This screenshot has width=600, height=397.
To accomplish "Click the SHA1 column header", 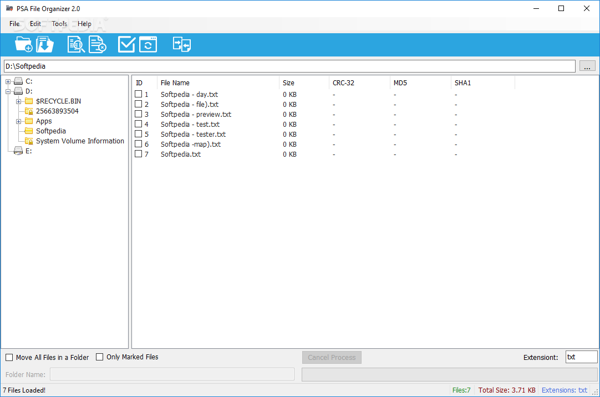I will 483,83.
